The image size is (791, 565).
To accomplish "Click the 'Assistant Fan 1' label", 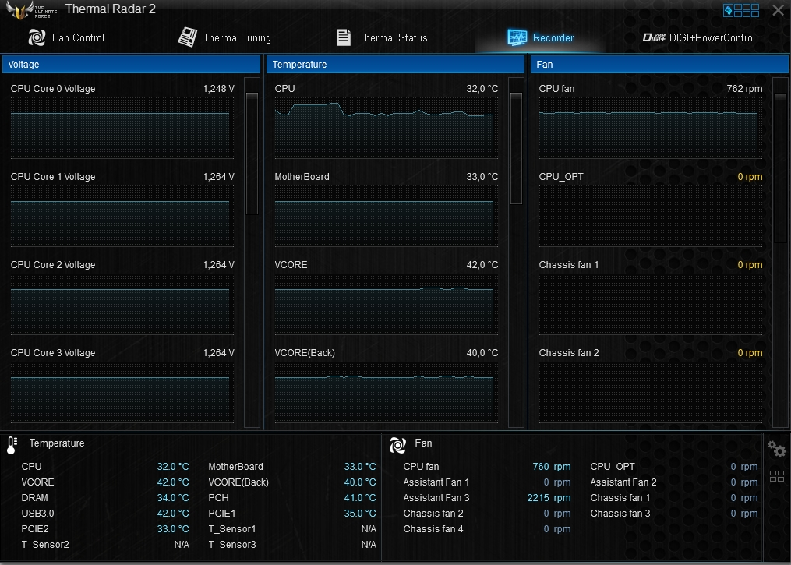I will point(436,482).
